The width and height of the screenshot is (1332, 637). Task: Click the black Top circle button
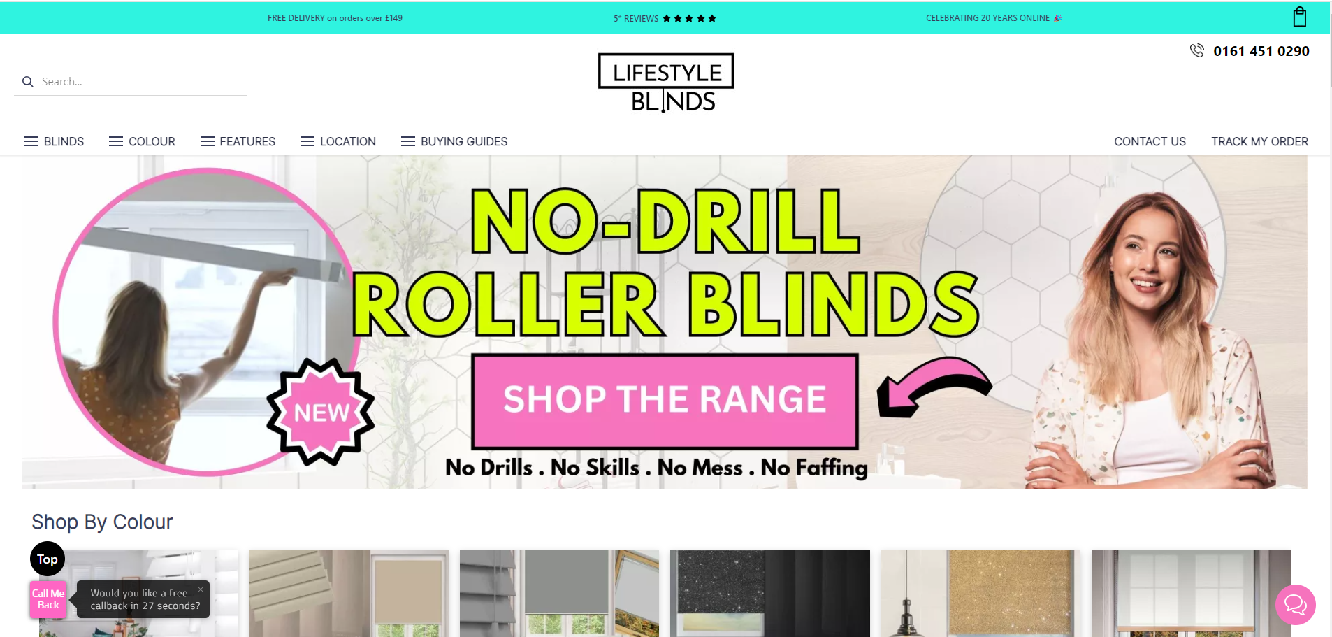tap(48, 559)
